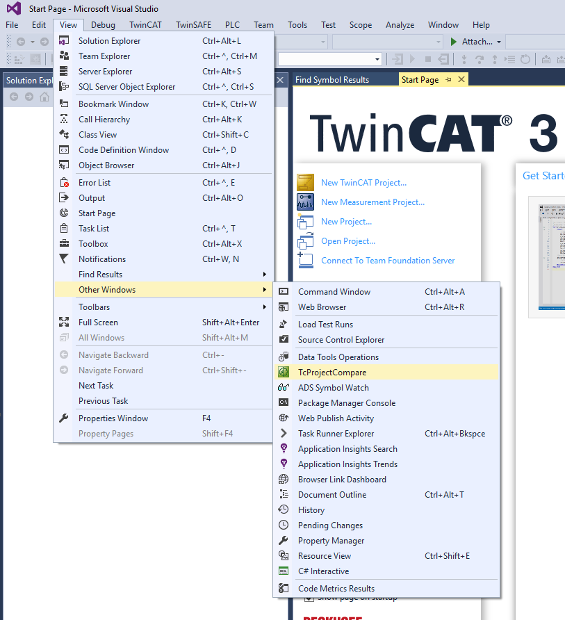Open Connect To Team Foundation Server link

(388, 261)
